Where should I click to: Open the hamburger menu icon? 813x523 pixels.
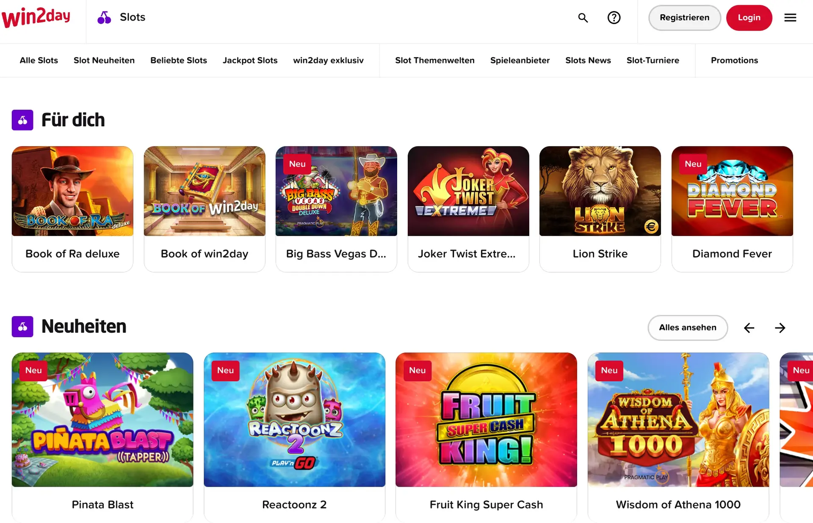click(x=790, y=18)
